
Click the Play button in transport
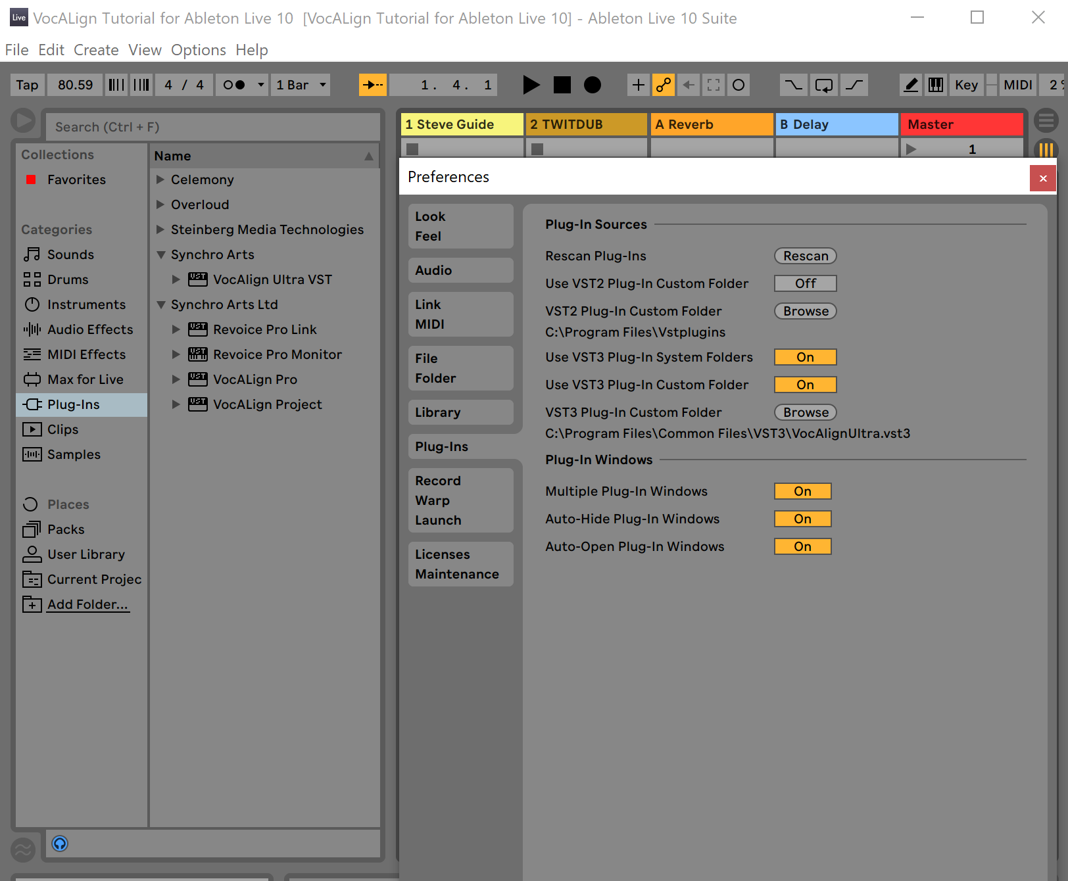click(x=531, y=85)
